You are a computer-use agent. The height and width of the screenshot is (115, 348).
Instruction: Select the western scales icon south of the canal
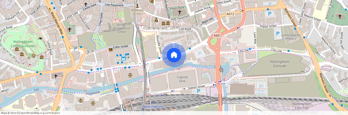(x=81, y=101)
